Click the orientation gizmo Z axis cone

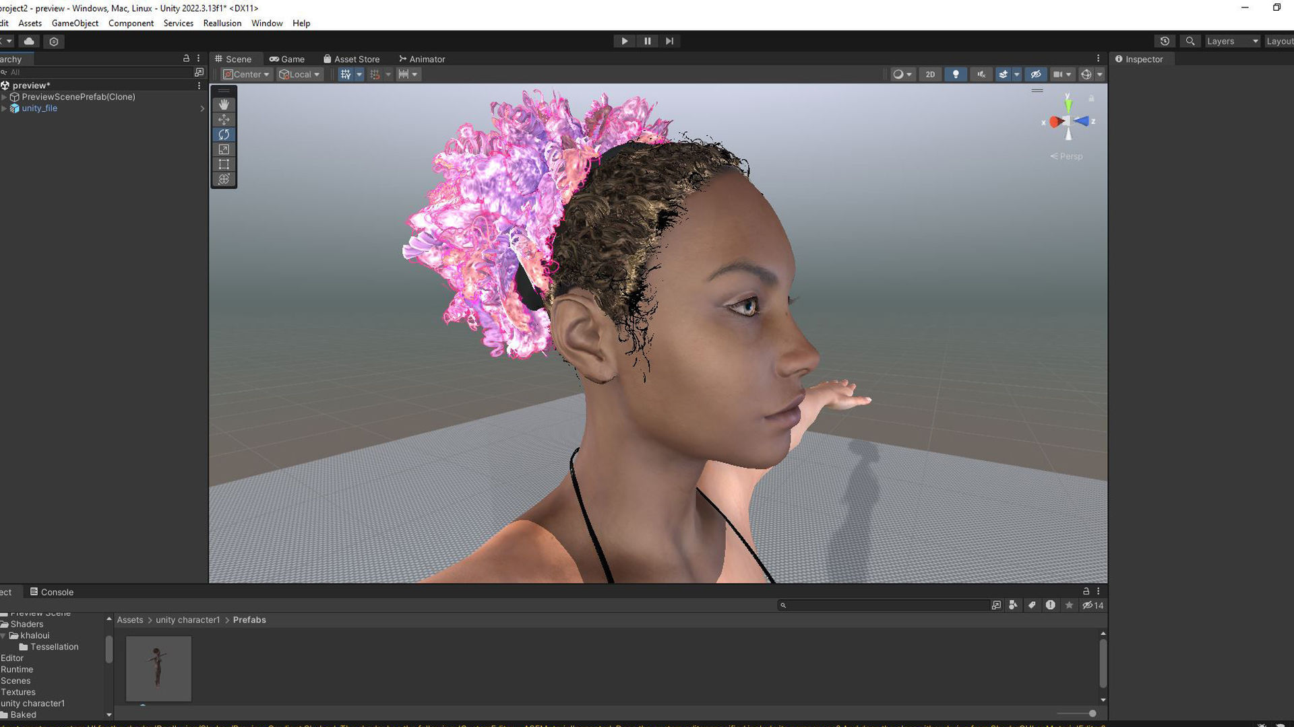1082,121
